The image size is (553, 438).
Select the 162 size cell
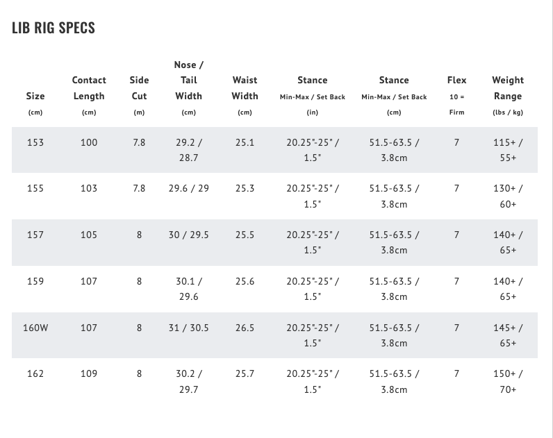click(x=35, y=373)
